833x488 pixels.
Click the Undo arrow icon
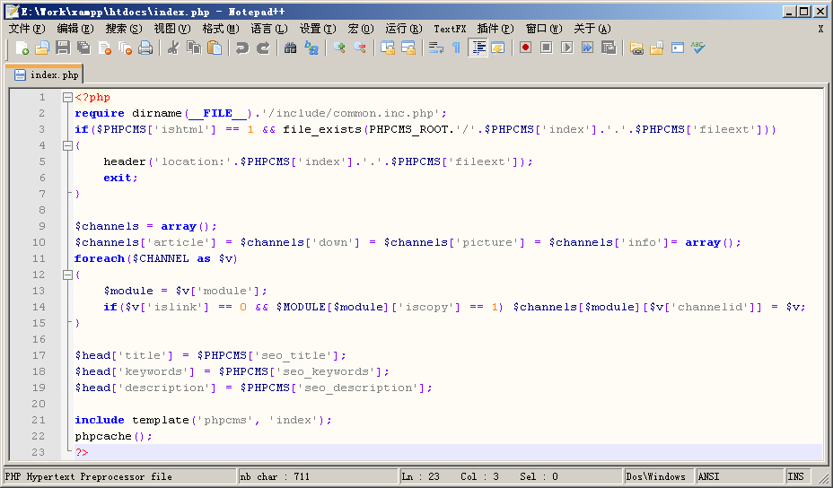[241, 48]
